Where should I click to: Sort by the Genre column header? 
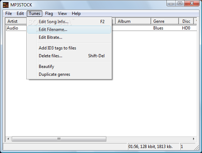tap(165, 21)
